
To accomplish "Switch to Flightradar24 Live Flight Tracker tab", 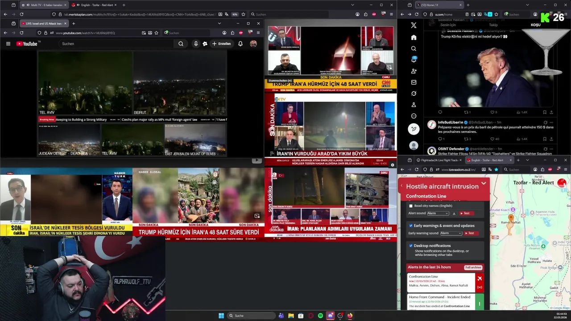I will pyautogui.click(x=439, y=160).
